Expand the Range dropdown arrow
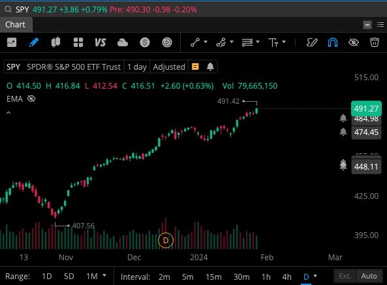Screen dimensions: 387x285 click(x=104, y=275)
